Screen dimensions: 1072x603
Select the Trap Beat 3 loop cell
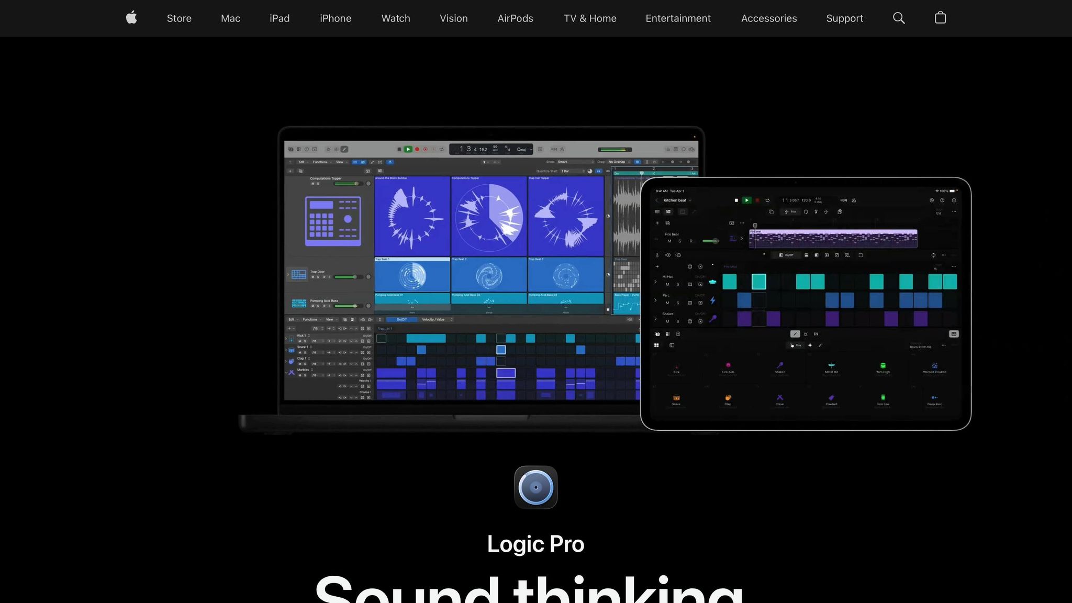click(566, 274)
